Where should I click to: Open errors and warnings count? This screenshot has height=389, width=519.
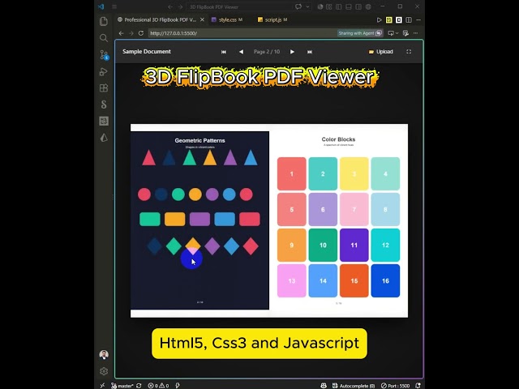coord(158,386)
